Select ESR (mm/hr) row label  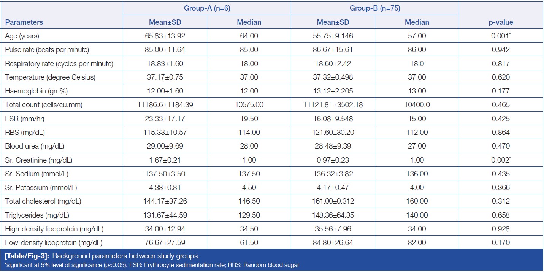[22, 119]
